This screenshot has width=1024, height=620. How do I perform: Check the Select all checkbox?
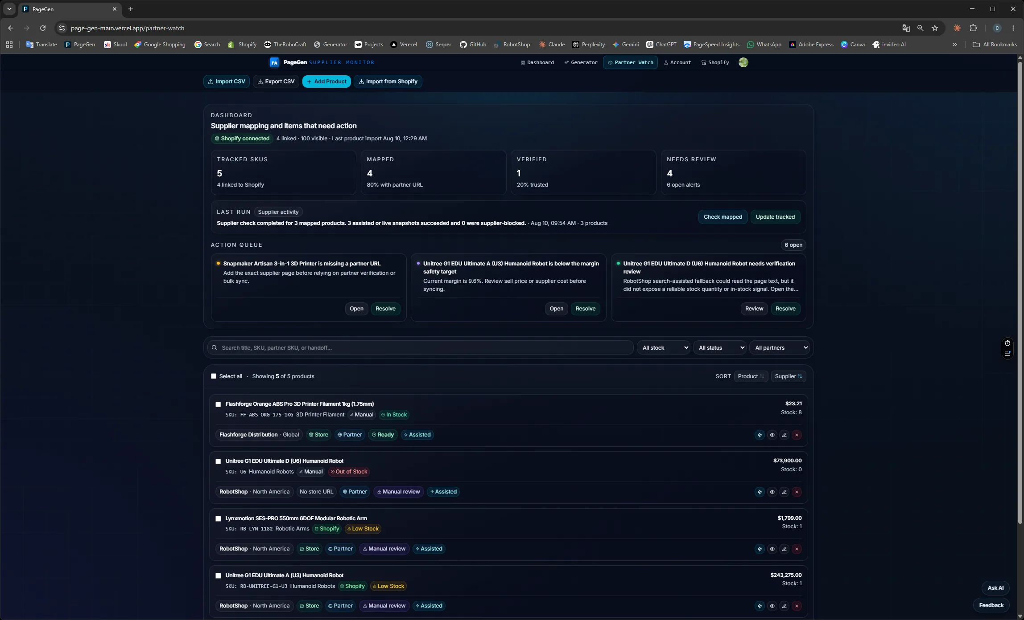(214, 376)
